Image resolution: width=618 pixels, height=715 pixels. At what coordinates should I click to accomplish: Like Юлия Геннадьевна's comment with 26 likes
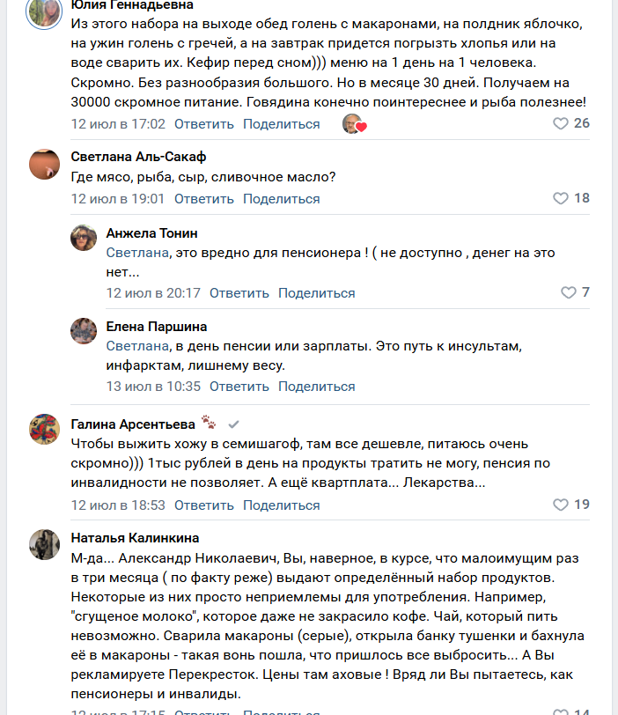(x=561, y=124)
